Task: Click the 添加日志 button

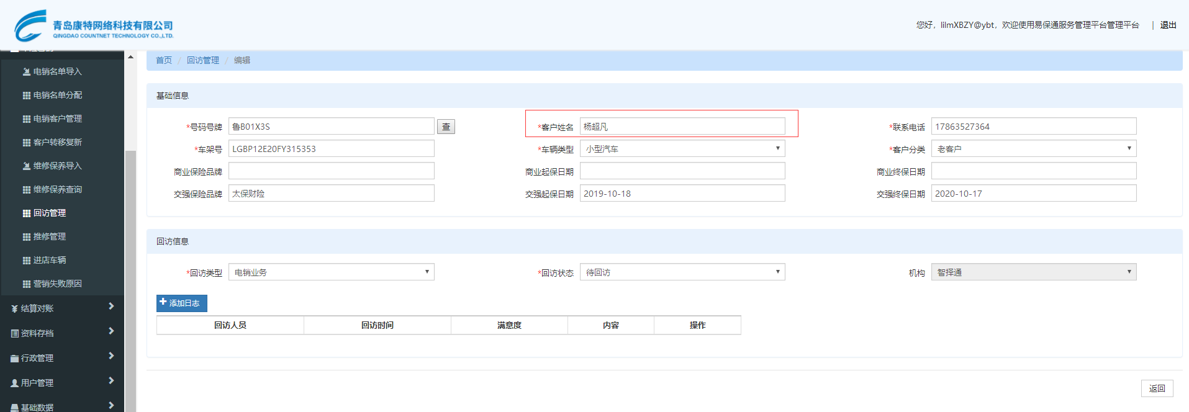Action: point(181,303)
